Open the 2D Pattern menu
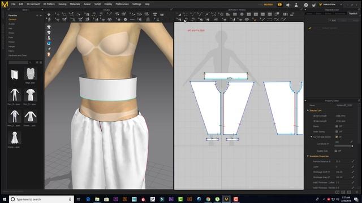The height and width of the screenshot is (203, 362). tap(49, 4)
